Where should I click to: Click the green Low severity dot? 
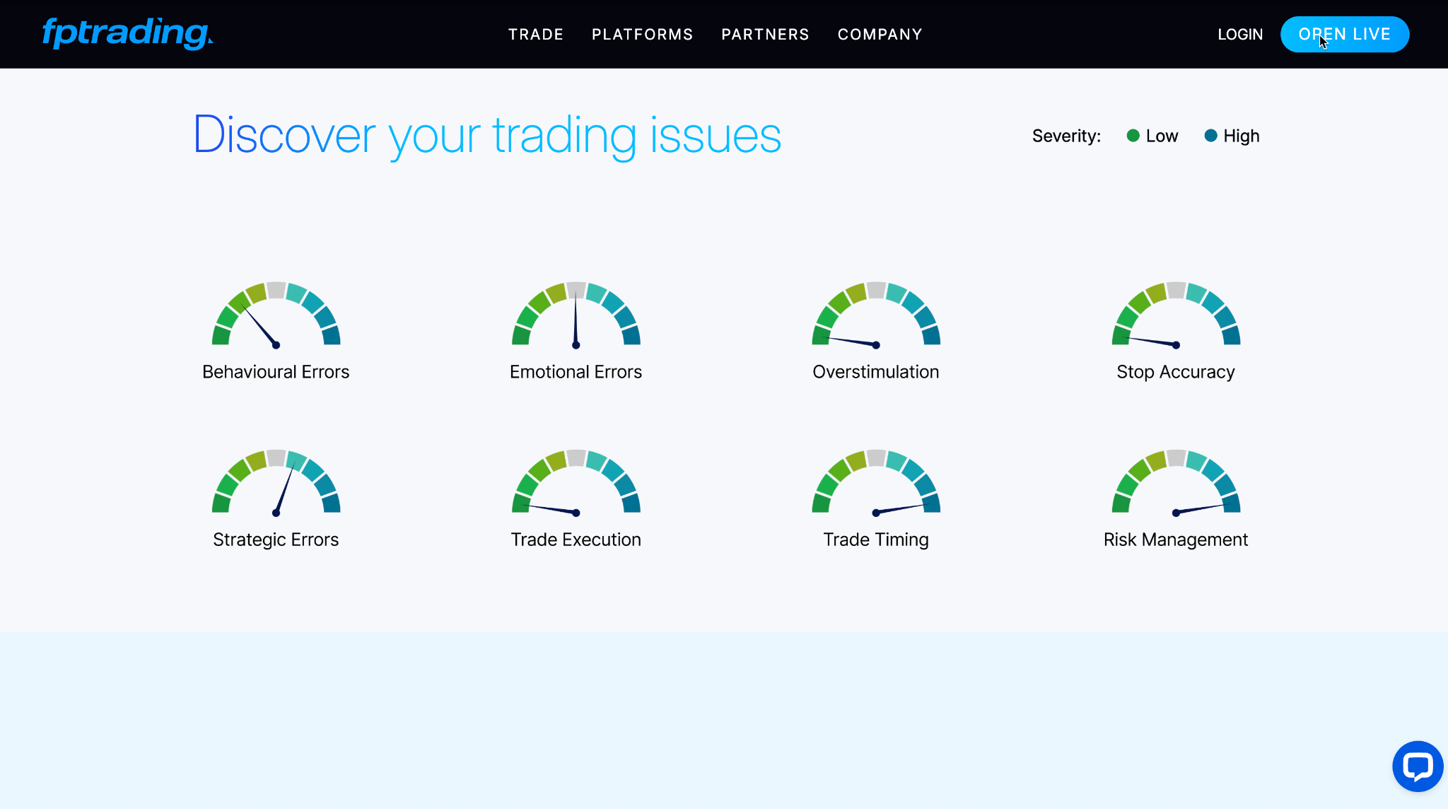point(1133,135)
